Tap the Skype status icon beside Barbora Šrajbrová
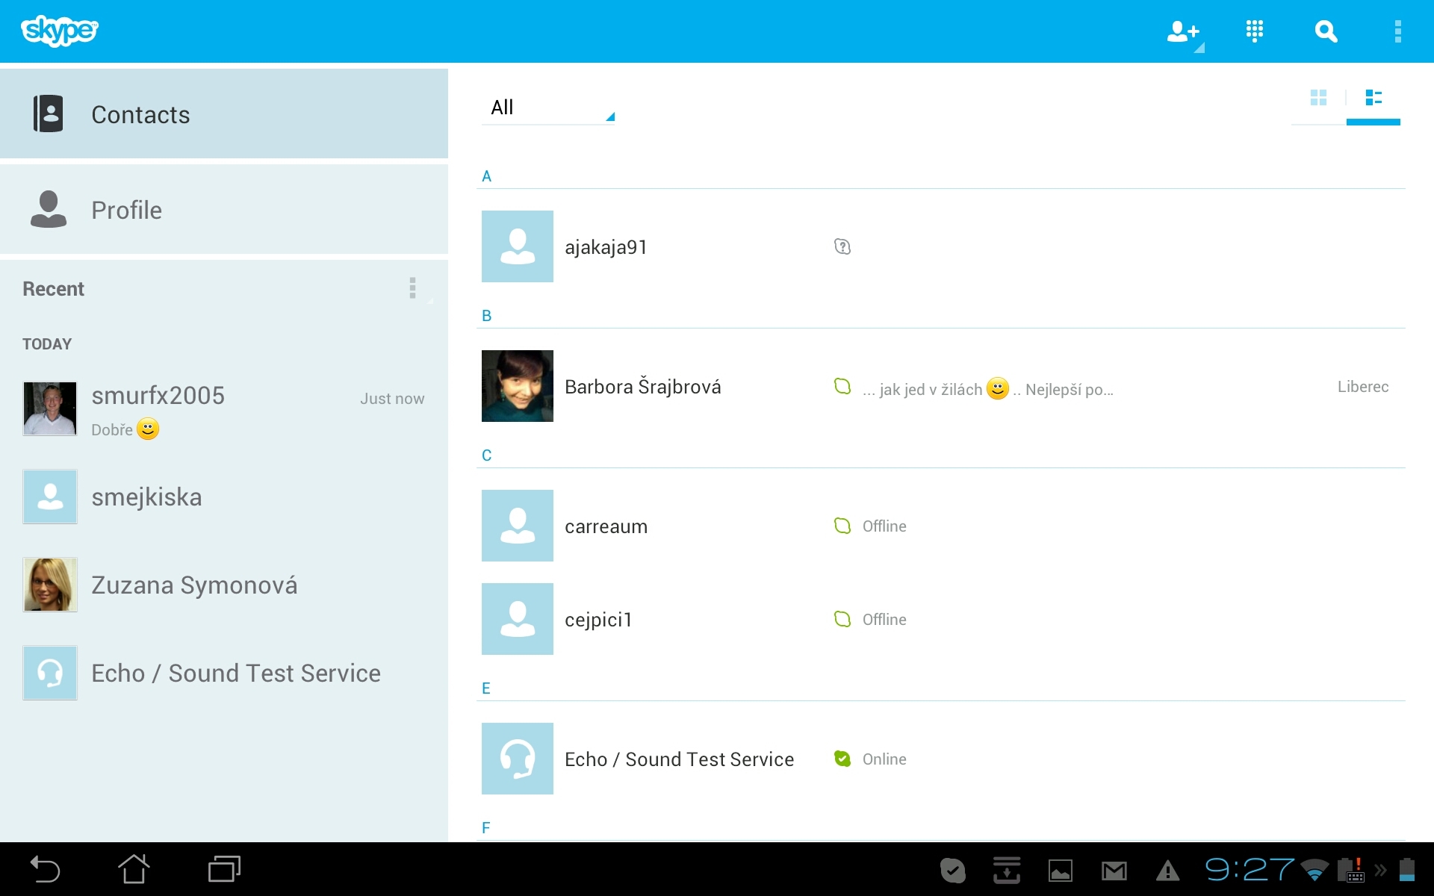Screen dimensions: 1434x896 (x=842, y=387)
